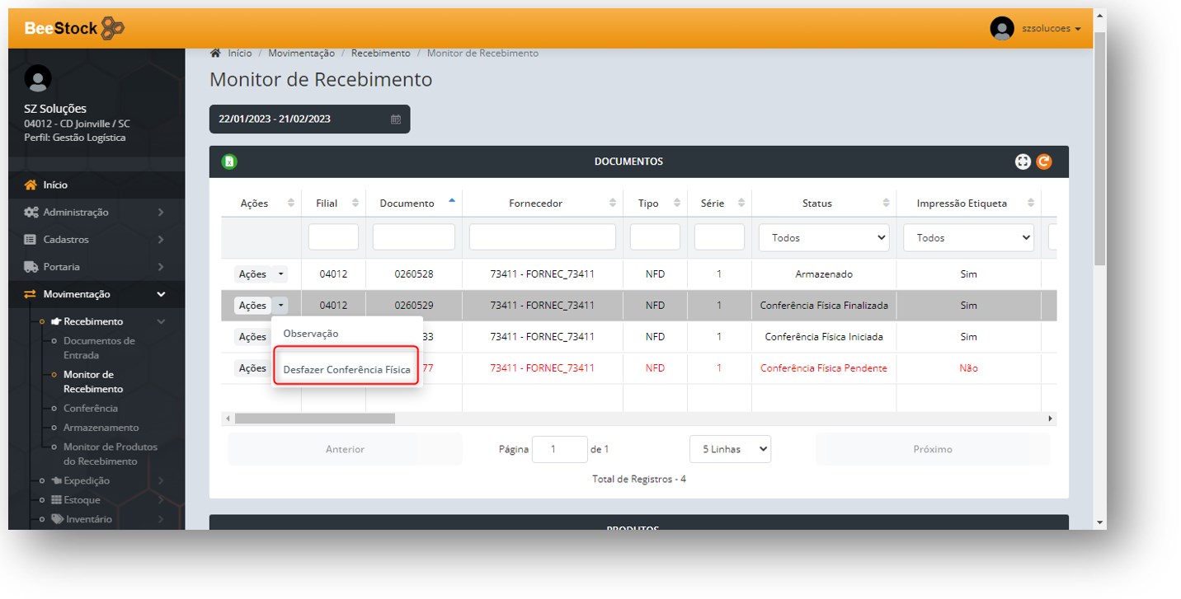Image resolution: width=1181 pixels, height=599 pixels.
Task: Click the fullscreen expand icon in Documentos header
Action: coord(1023,162)
